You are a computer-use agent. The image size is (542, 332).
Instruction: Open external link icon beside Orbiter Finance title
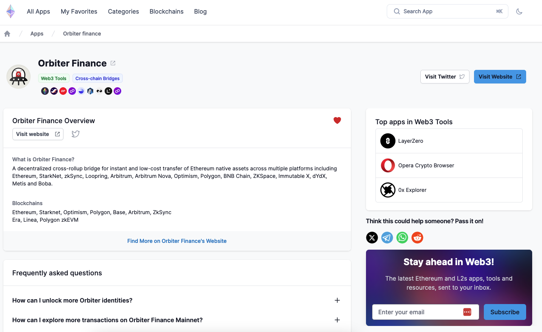[x=113, y=63]
